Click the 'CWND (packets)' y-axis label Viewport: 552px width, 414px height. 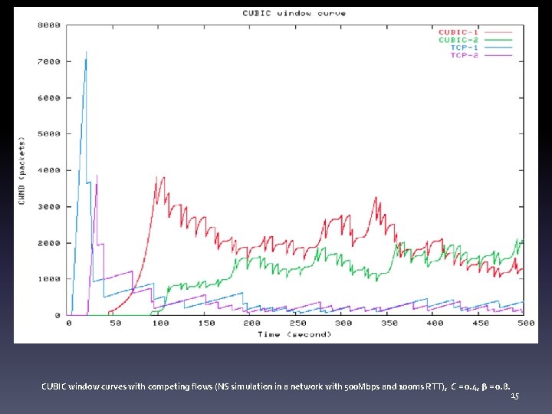[21, 170]
